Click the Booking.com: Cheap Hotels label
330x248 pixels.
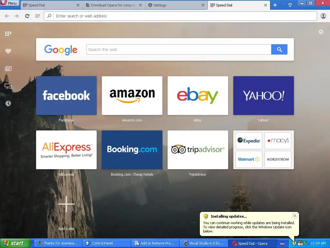point(132,174)
